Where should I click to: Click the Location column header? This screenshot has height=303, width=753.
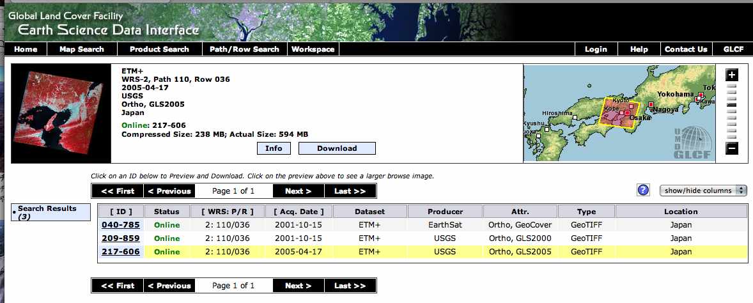pyautogui.click(x=681, y=212)
